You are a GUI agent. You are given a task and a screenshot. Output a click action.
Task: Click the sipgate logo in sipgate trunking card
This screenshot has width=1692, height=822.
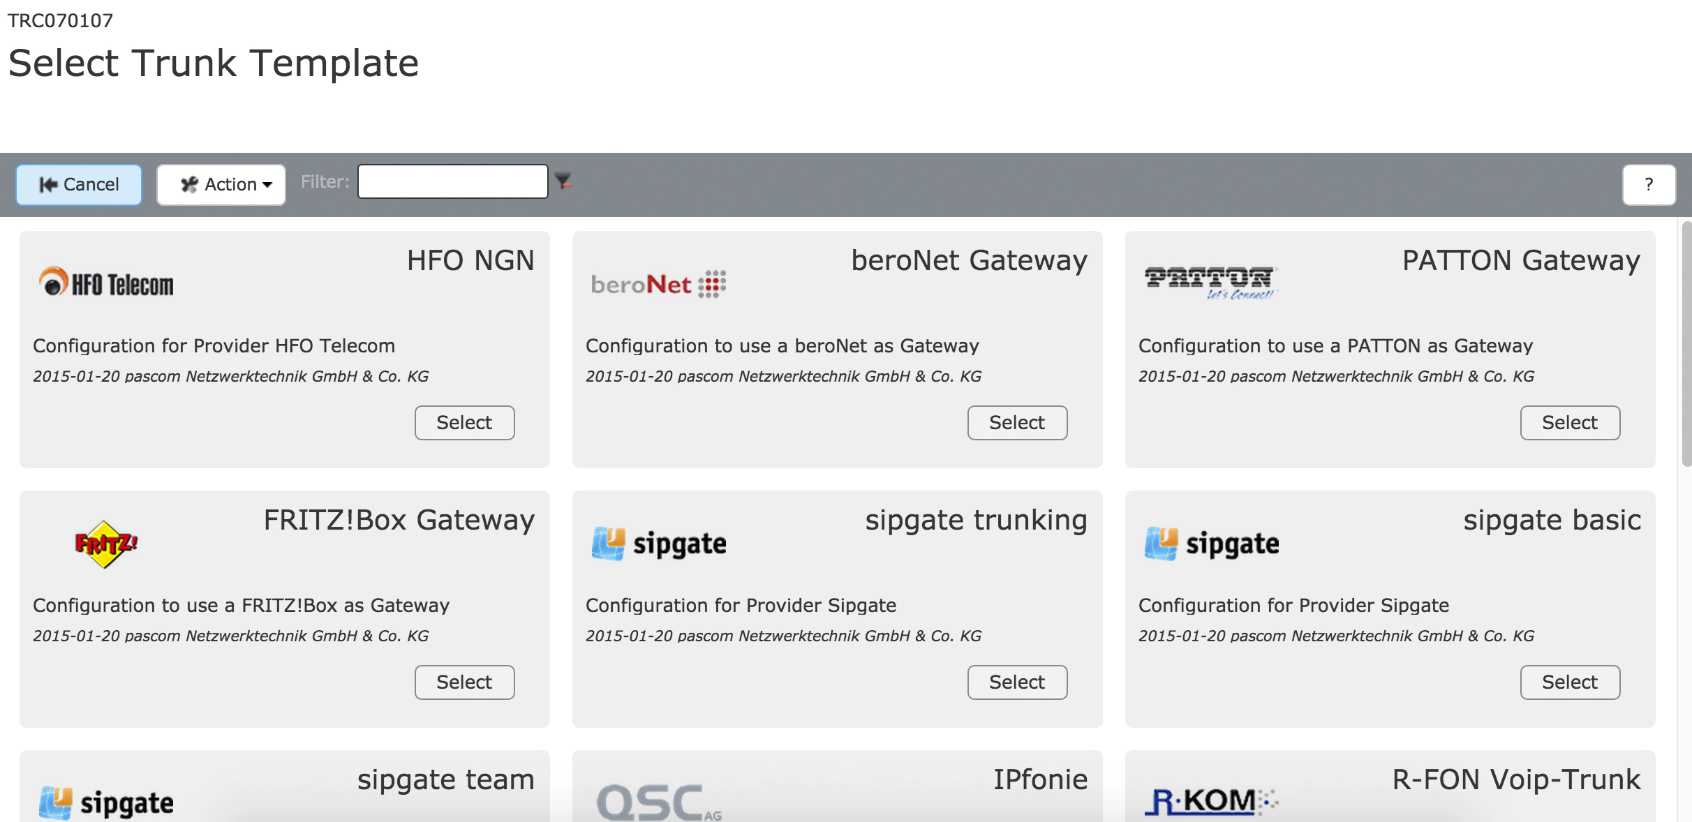click(659, 544)
